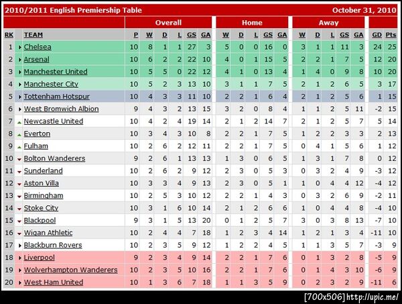The height and width of the screenshot is (304, 402).
Task: Click the red down arrow beside Liverpool
Action: click(x=19, y=258)
